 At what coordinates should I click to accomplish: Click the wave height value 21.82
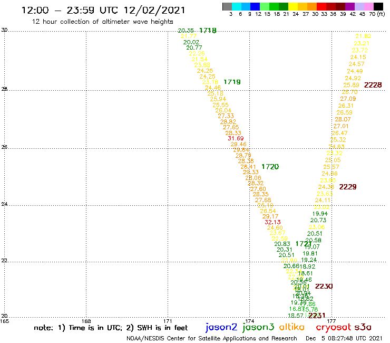[x=363, y=36]
